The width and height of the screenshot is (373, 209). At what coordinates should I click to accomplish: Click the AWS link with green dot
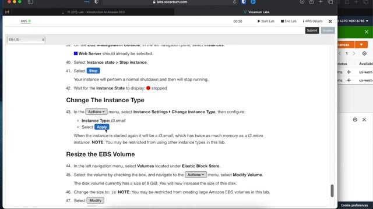pos(26,21)
